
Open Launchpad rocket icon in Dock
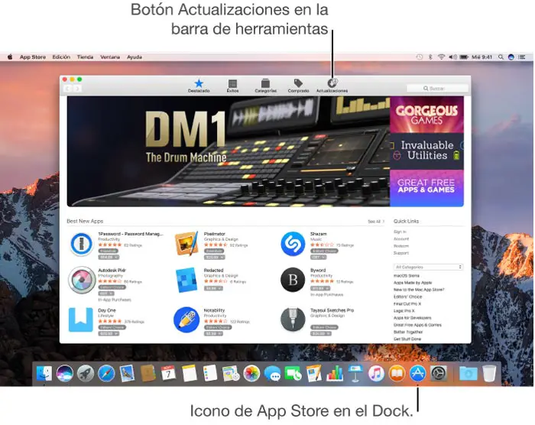point(86,374)
